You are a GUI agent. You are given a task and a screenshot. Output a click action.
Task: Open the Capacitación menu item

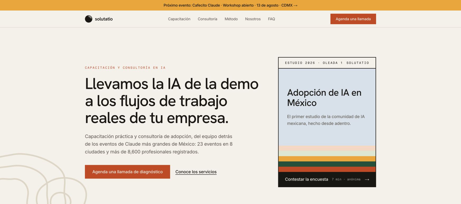[179, 19]
